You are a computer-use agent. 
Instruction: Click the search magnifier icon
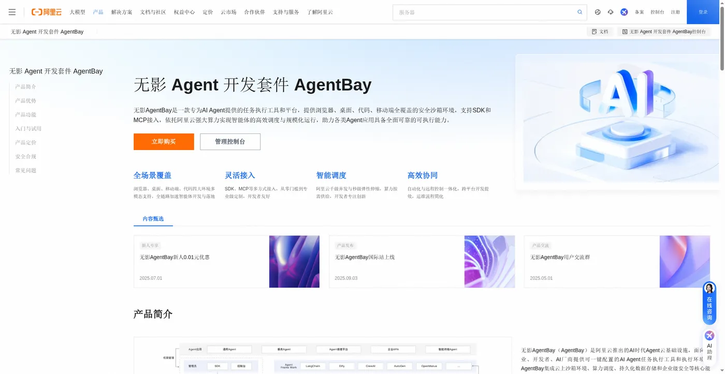[580, 12]
